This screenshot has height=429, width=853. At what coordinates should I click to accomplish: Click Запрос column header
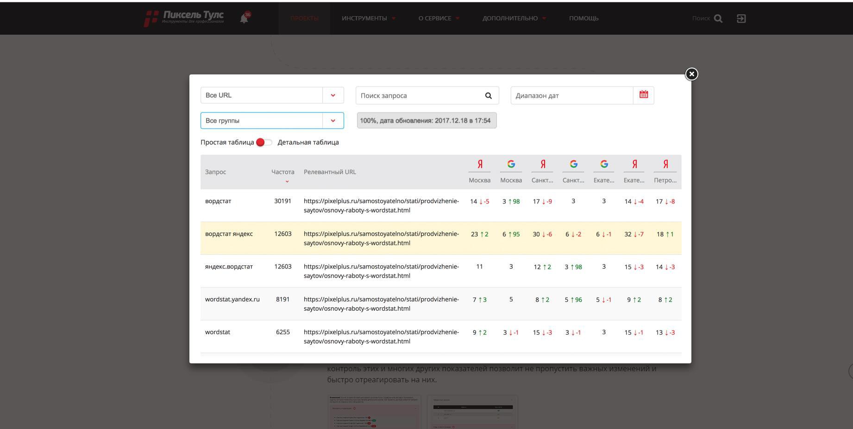point(215,172)
